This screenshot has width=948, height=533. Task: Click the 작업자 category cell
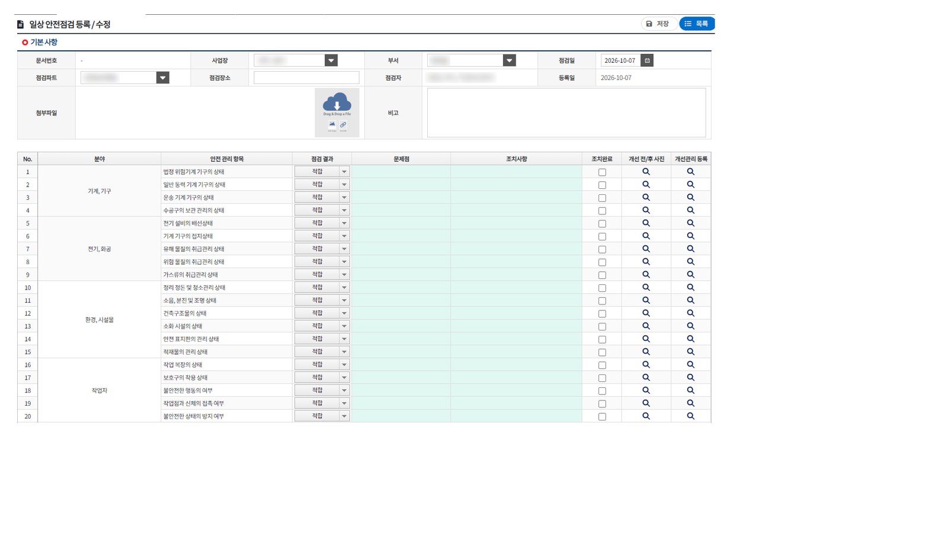tap(100, 391)
